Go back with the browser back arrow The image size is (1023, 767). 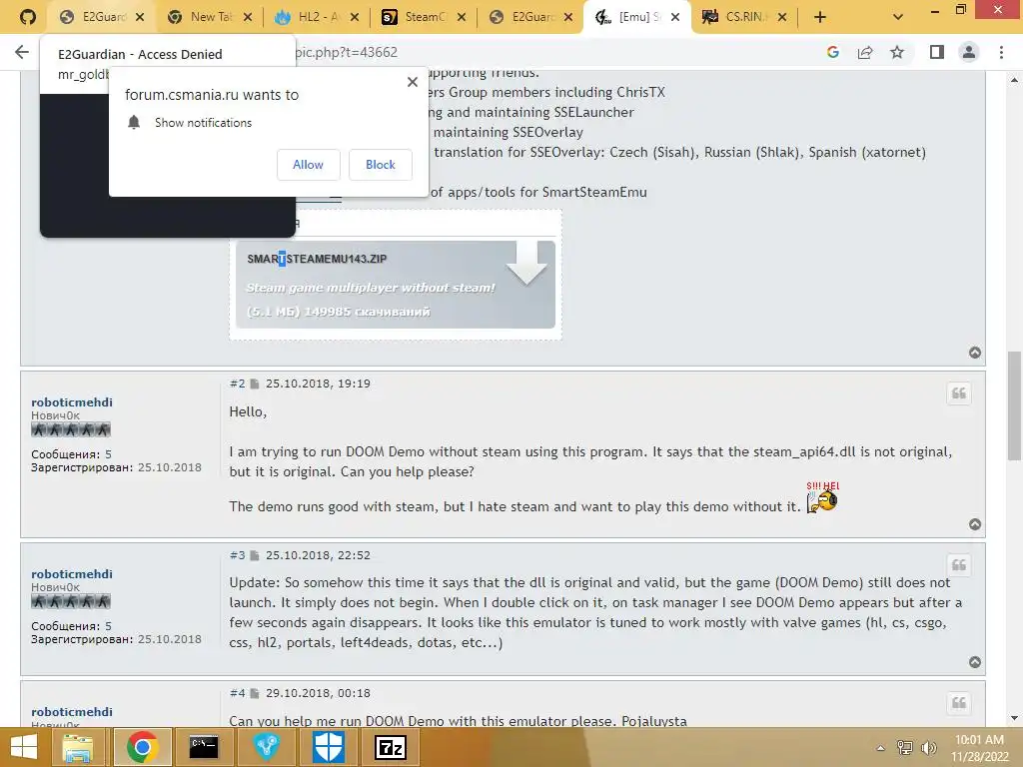pos(22,52)
